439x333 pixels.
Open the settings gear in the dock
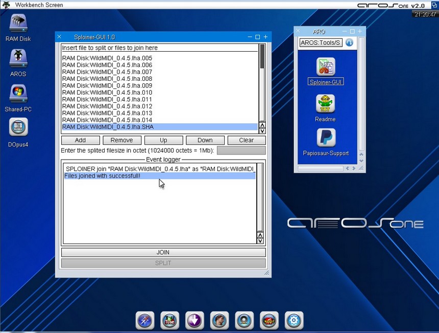(x=294, y=320)
